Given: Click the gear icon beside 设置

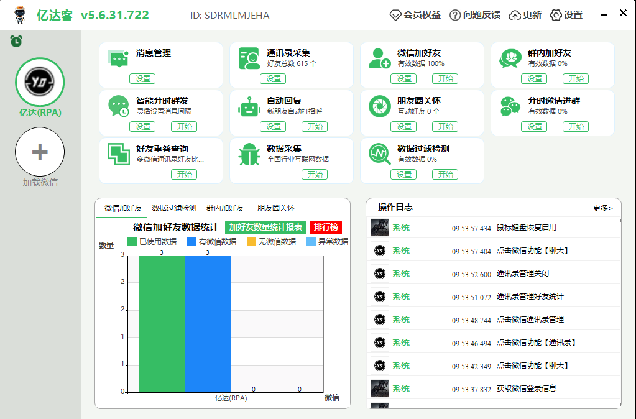Looking at the screenshot, I should tap(556, 16).
